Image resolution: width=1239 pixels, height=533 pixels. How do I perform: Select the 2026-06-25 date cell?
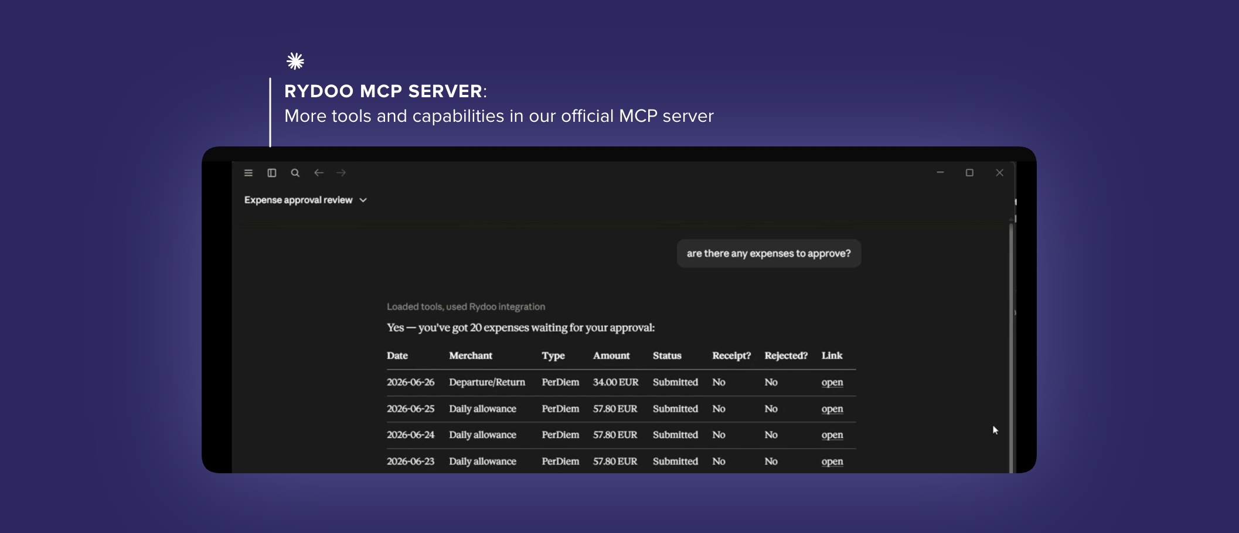pos(410,409)
